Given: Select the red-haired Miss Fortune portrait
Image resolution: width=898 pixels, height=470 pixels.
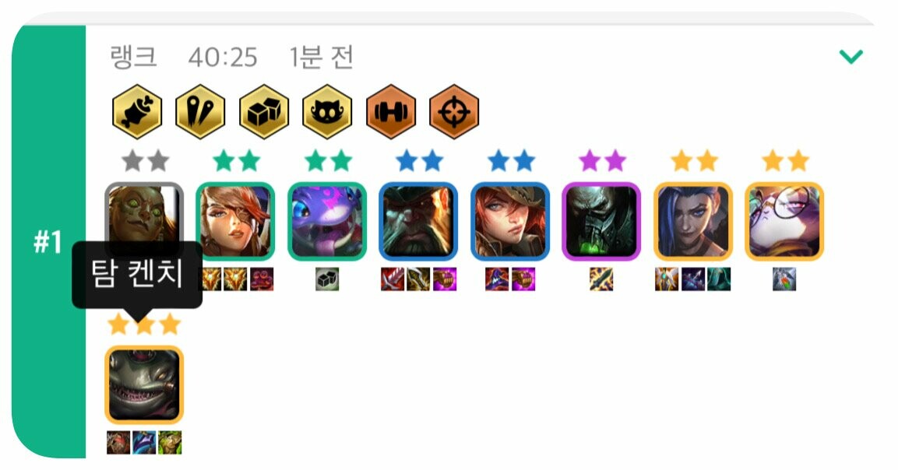Looking at the screenshot, I should (x=510, y=221).
